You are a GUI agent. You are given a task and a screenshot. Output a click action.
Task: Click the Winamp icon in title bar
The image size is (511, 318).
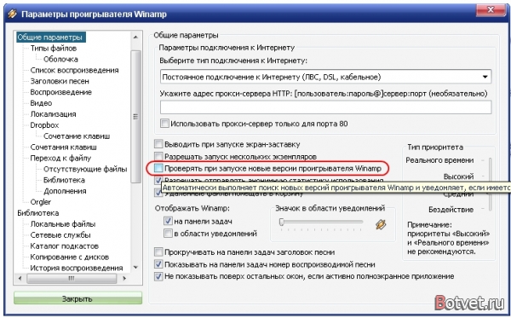point(12,14)
